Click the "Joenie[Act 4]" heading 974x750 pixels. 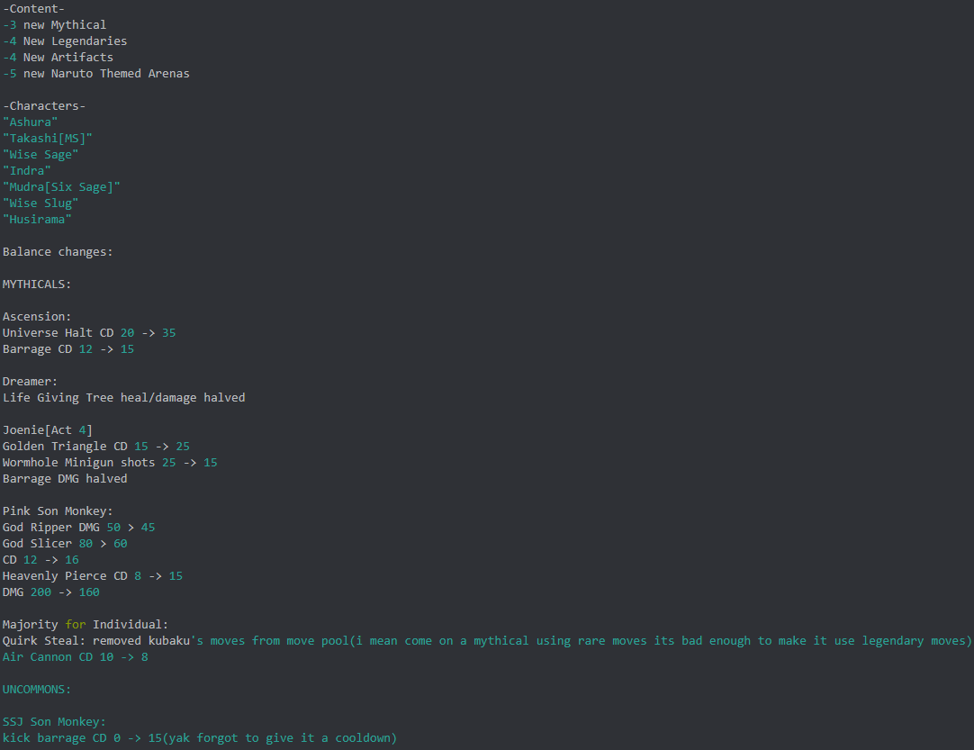click(48, 430)
